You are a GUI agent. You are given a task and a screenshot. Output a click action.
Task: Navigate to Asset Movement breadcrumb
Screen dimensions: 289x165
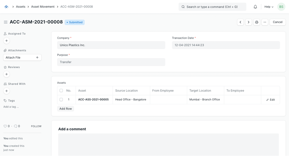click(43, 7)
